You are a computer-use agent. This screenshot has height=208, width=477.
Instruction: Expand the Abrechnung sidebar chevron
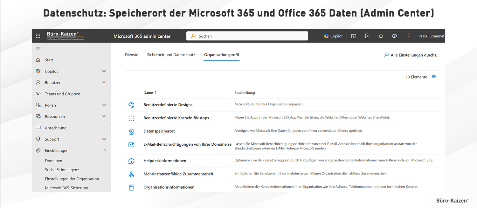(104, 128)
